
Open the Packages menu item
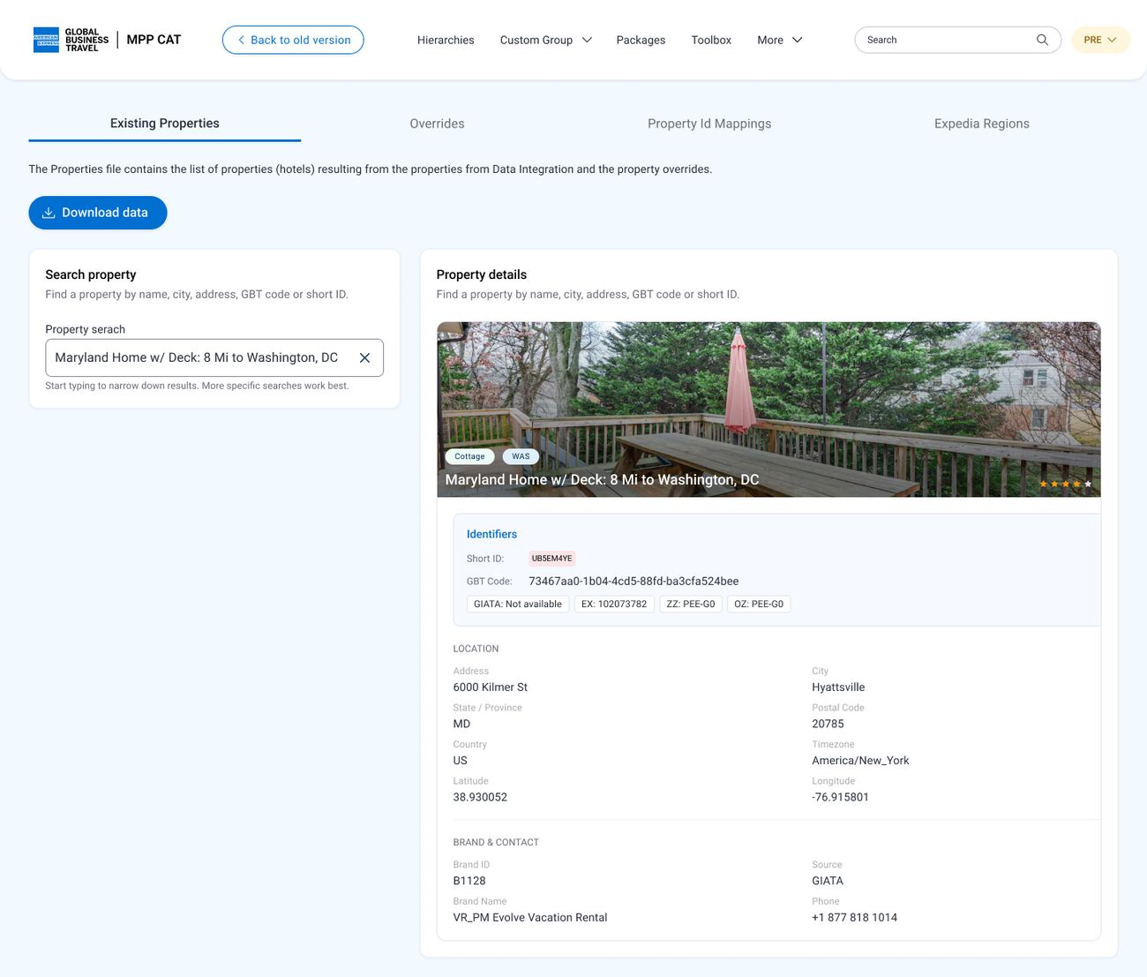(641, 40)
